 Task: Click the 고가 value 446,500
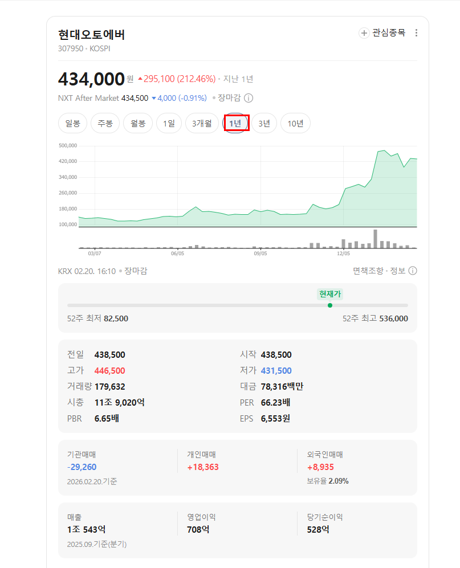[110, 370]
